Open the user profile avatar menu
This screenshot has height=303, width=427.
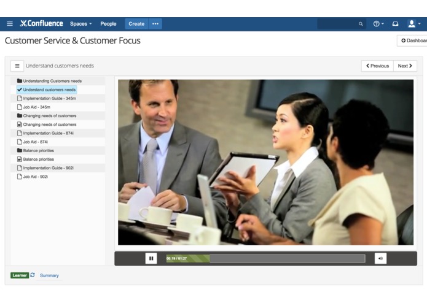coord(414,24)
